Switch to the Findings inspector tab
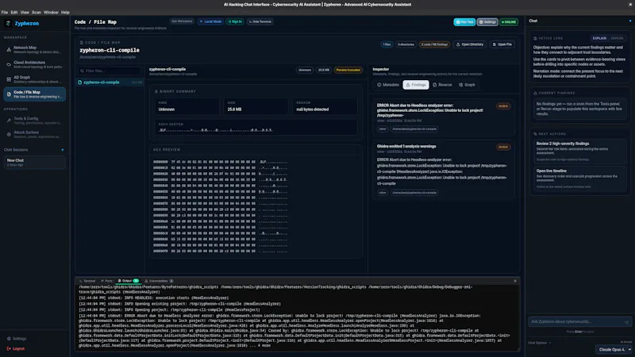The image size is (635, 357). click(x=416, y=85)
